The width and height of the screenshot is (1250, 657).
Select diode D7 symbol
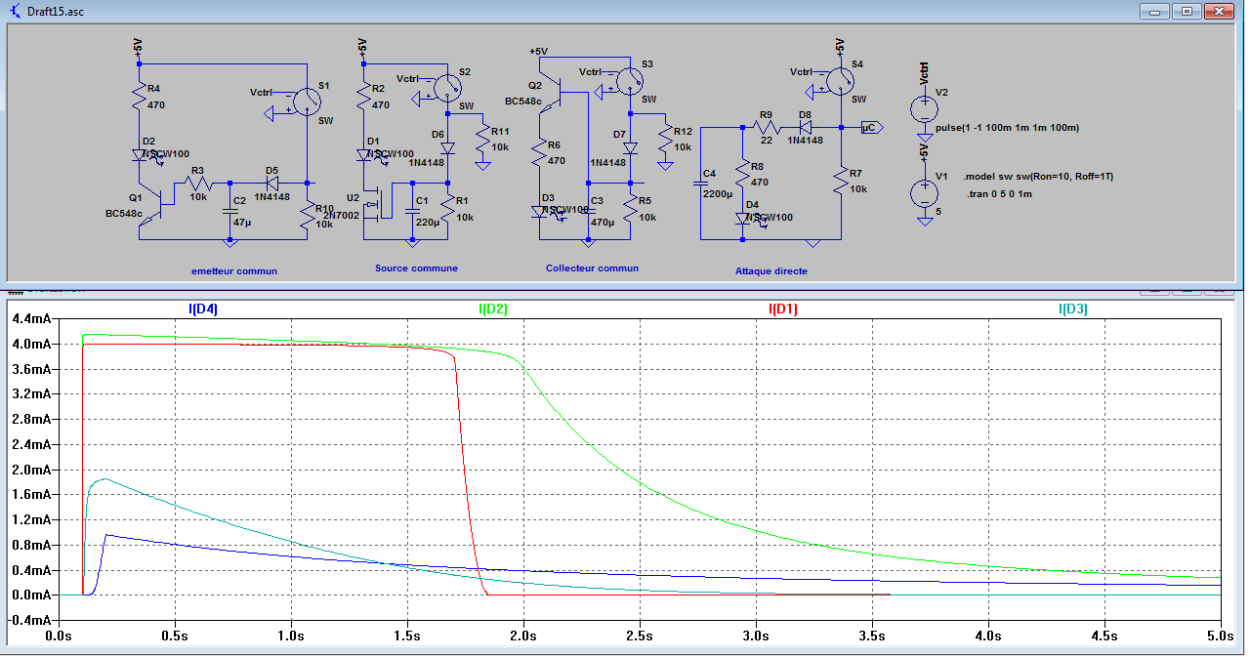coord(630,148)
